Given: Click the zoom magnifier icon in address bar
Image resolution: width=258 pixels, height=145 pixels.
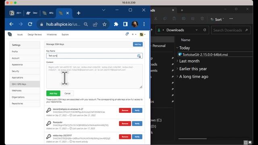Looking at the screenshot, I should coord(86,24).
